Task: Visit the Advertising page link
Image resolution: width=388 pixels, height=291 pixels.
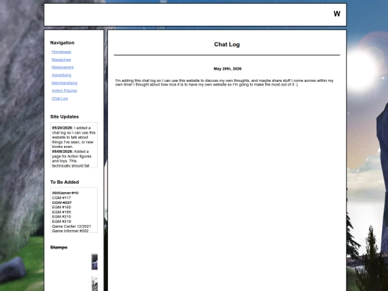Action: (x=61, y=75)
